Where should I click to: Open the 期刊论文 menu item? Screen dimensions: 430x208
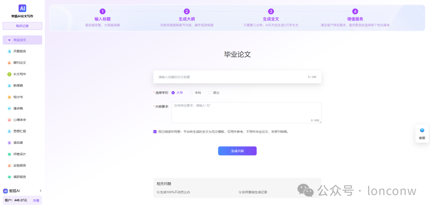(22, 63)
